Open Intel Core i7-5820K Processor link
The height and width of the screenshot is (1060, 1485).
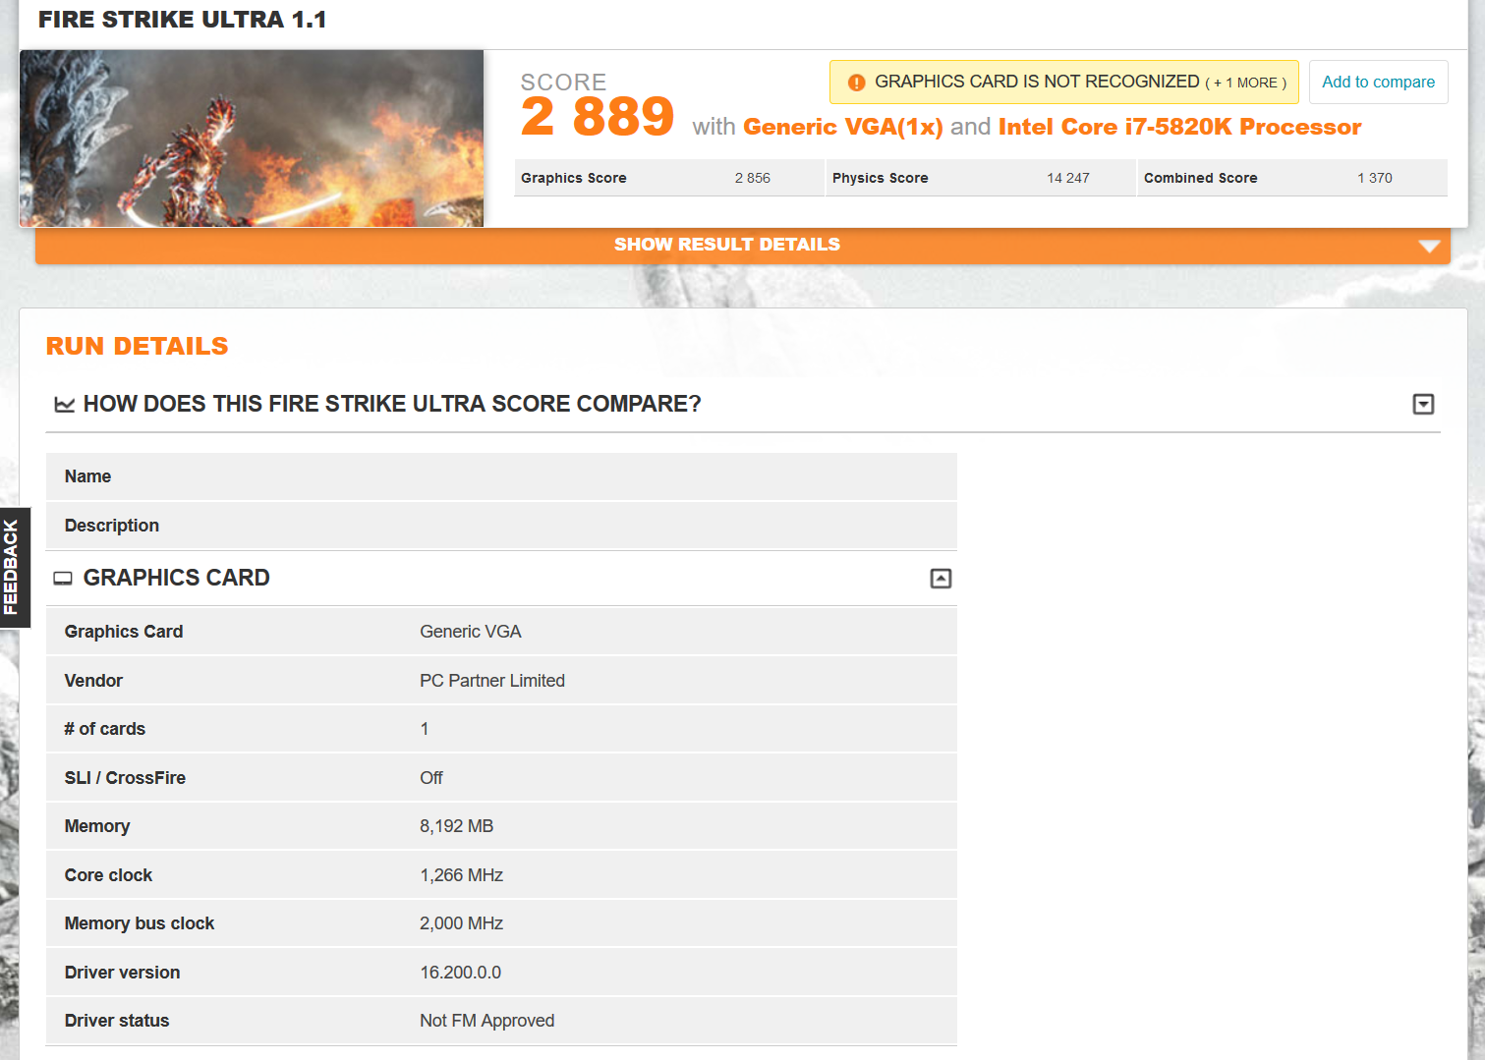click(x=1179, y=127)
